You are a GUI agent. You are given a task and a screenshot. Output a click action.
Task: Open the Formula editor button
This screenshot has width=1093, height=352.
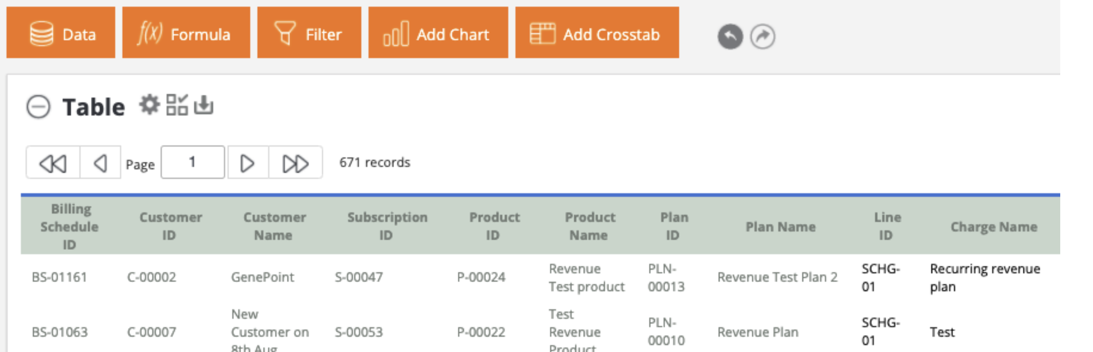click(x=186, y=33)
